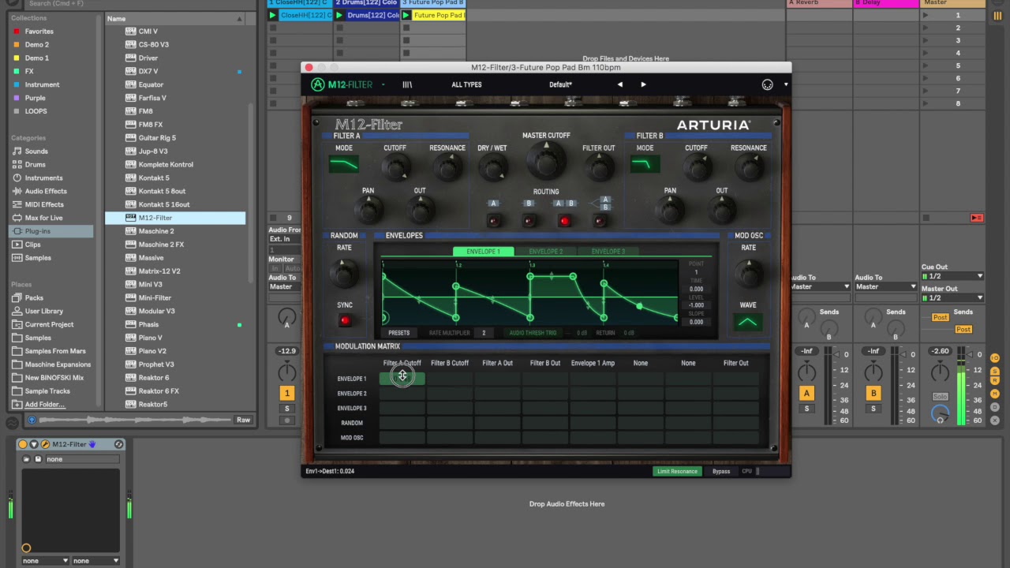The height and width of the screenshot is (568, 1010).
Task: Click the Master track header
Action: 952,3
